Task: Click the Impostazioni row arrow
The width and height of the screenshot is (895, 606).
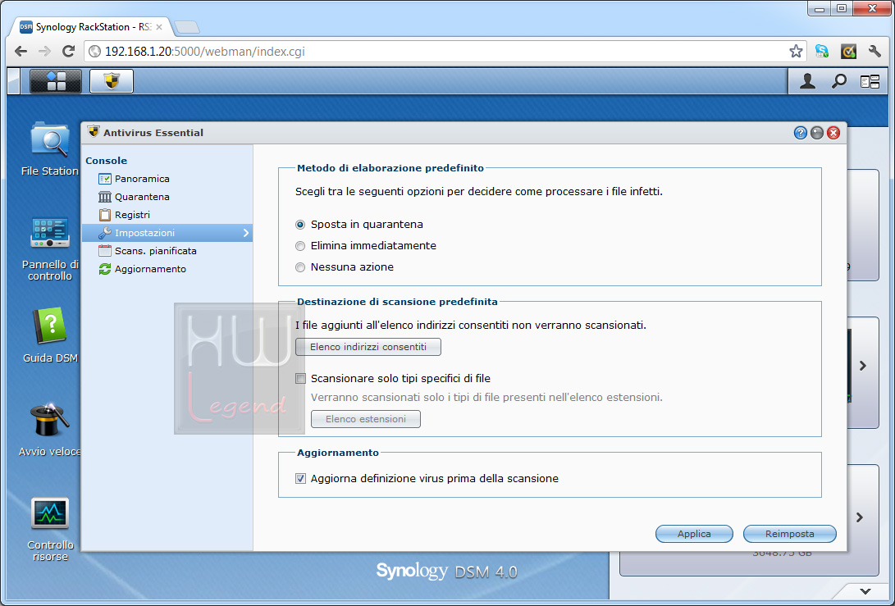Action: [246, 233]
